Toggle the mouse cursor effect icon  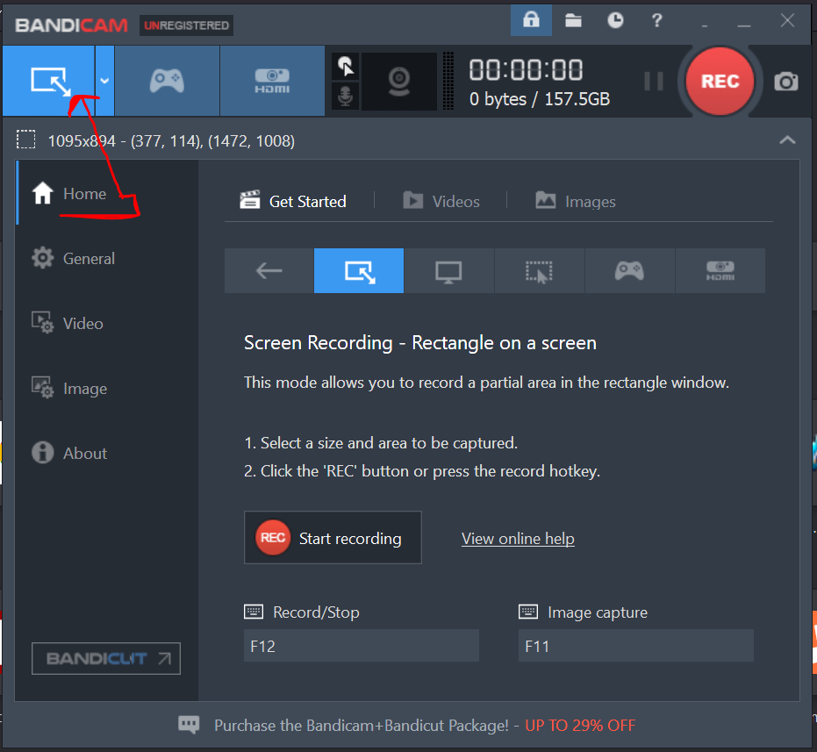point(345,66)
